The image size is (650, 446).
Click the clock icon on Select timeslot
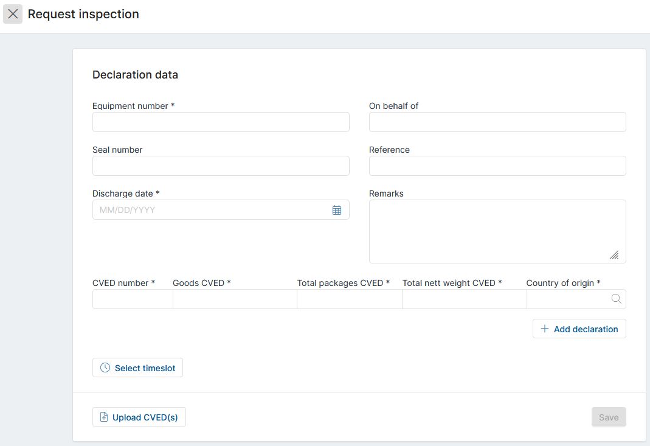[x=105, y=368]
